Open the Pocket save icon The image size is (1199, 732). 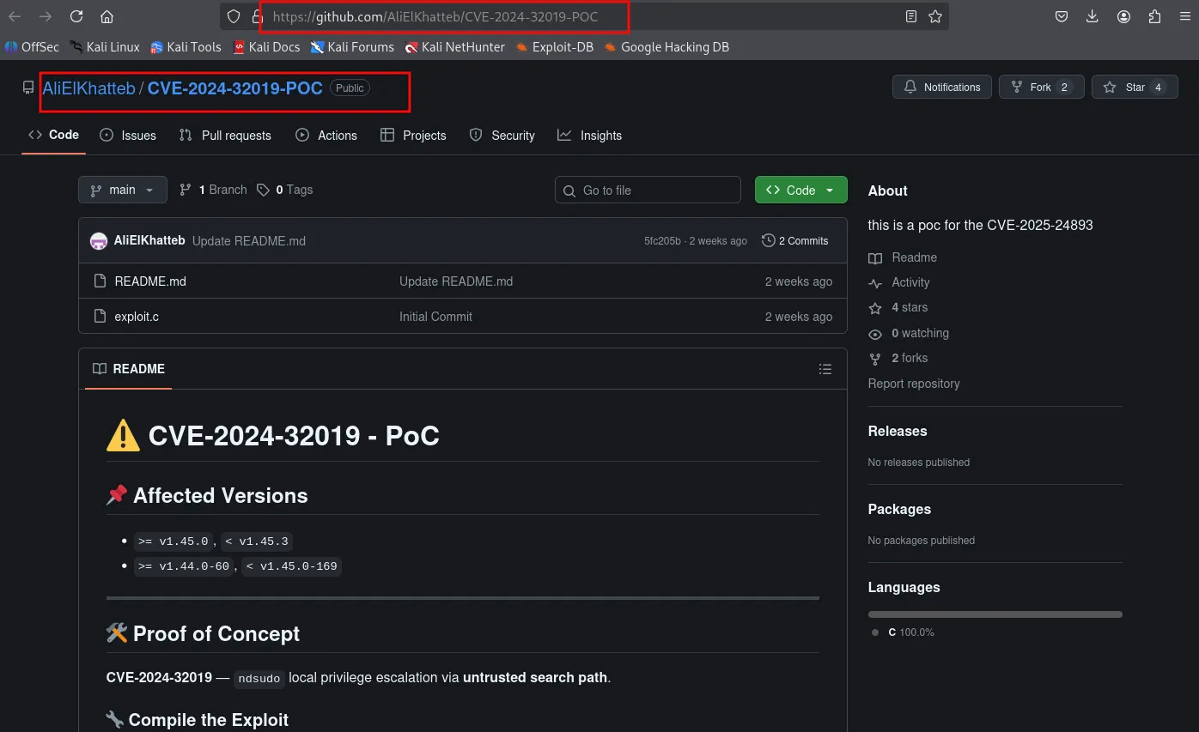(1062, 16)
